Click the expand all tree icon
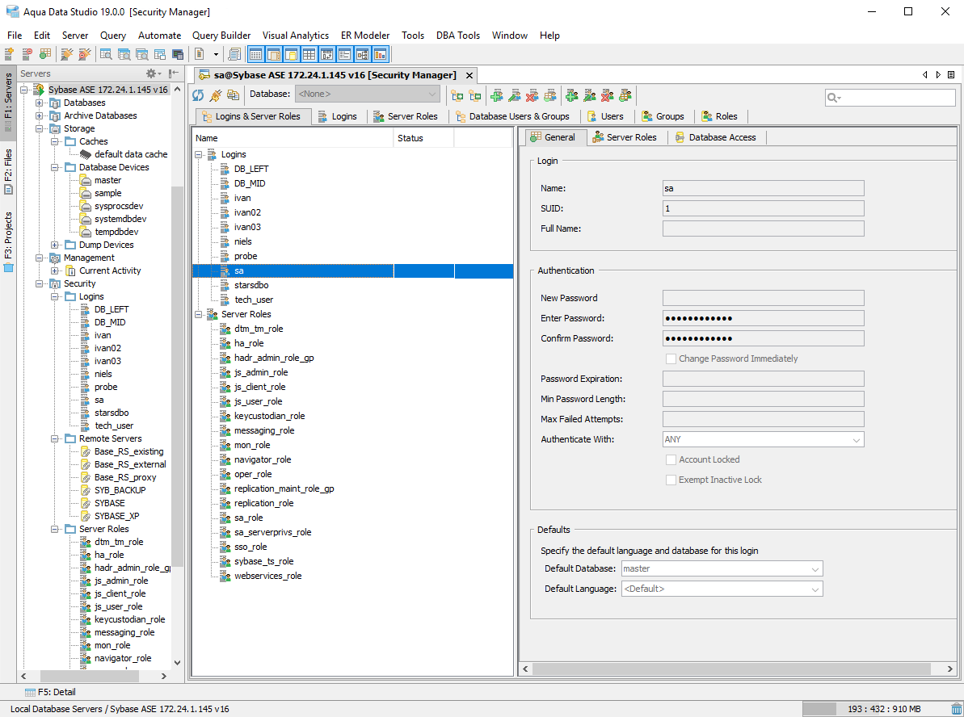964x717 pixels. pyautogui.click(x=457, y=95)
